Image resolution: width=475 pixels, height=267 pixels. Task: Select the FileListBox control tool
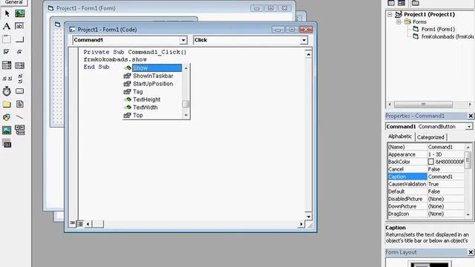(20, 104)
